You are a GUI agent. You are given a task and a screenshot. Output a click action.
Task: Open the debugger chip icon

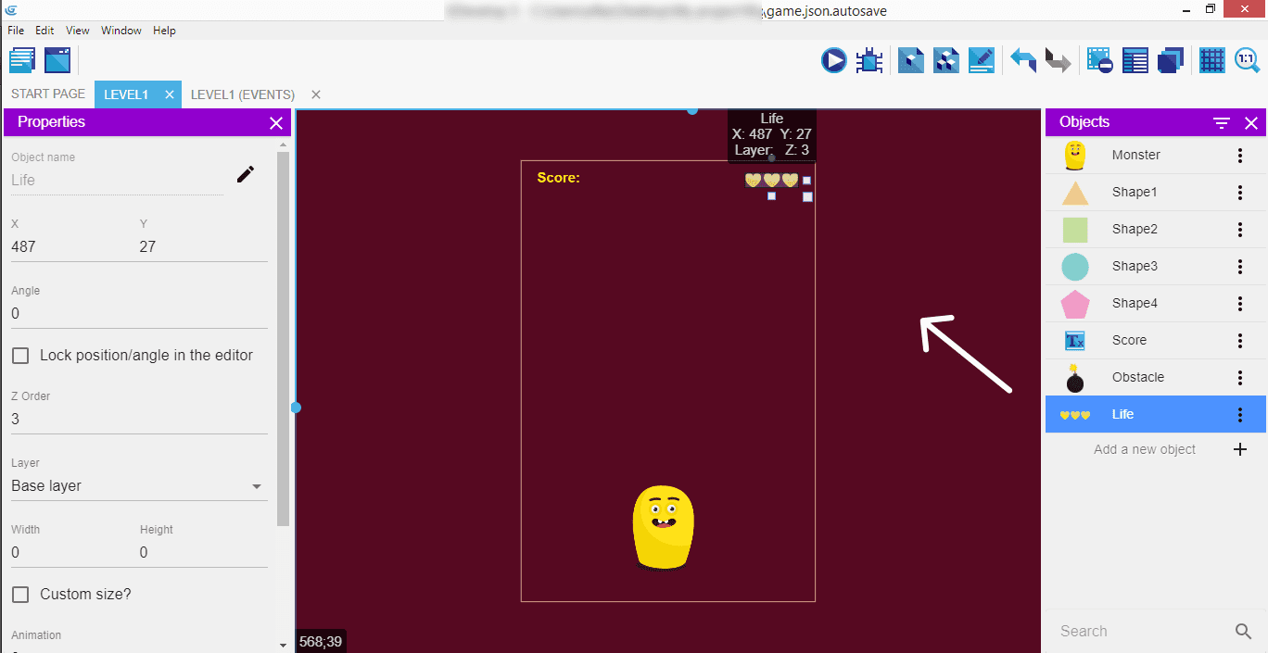[869, 61]
